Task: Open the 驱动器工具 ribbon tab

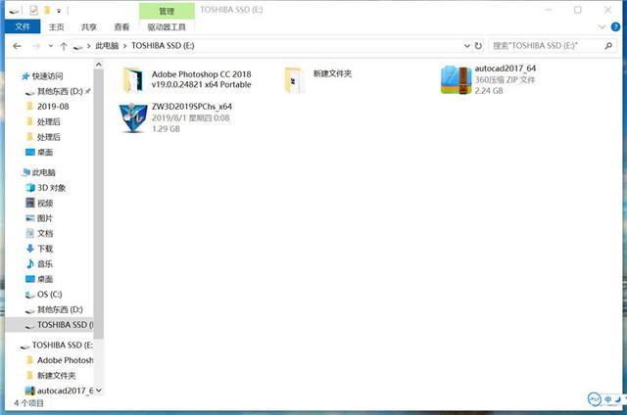Action: click(166, 27)
